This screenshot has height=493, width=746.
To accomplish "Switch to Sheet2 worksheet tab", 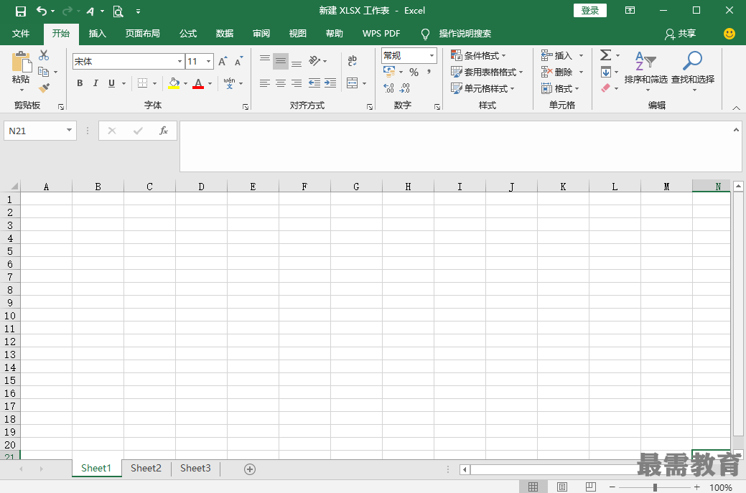I will (x=146, y=469).
